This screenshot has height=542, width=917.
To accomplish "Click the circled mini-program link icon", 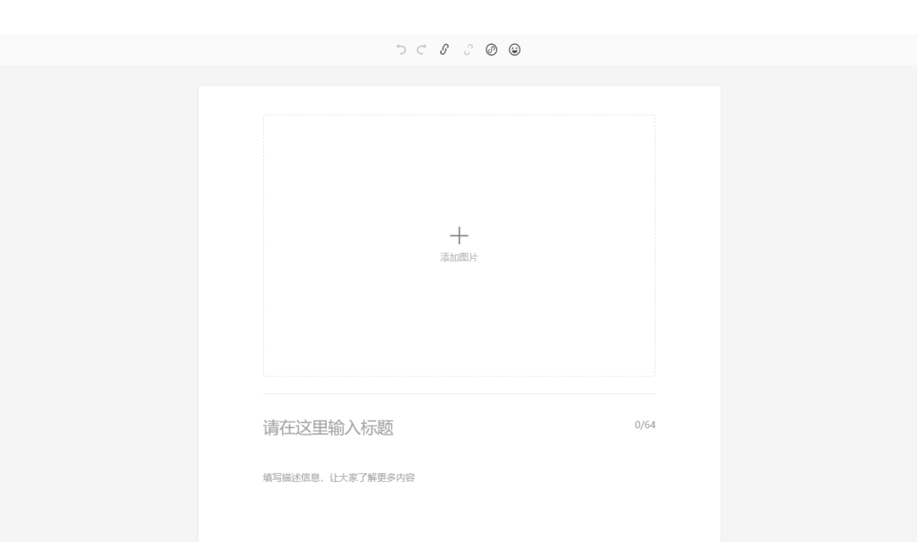I will [x=492, y=49].
